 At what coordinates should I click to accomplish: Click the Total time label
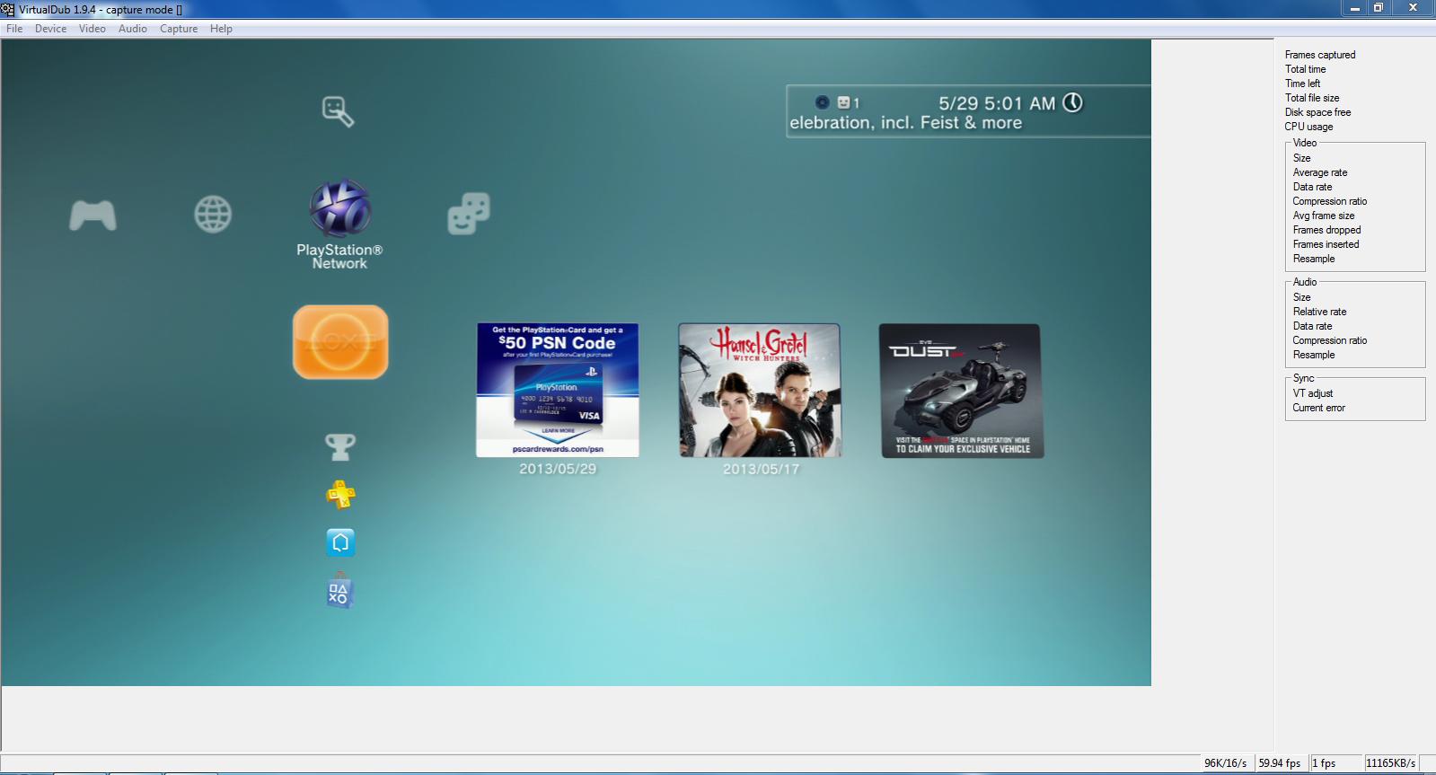(1305, 69)
